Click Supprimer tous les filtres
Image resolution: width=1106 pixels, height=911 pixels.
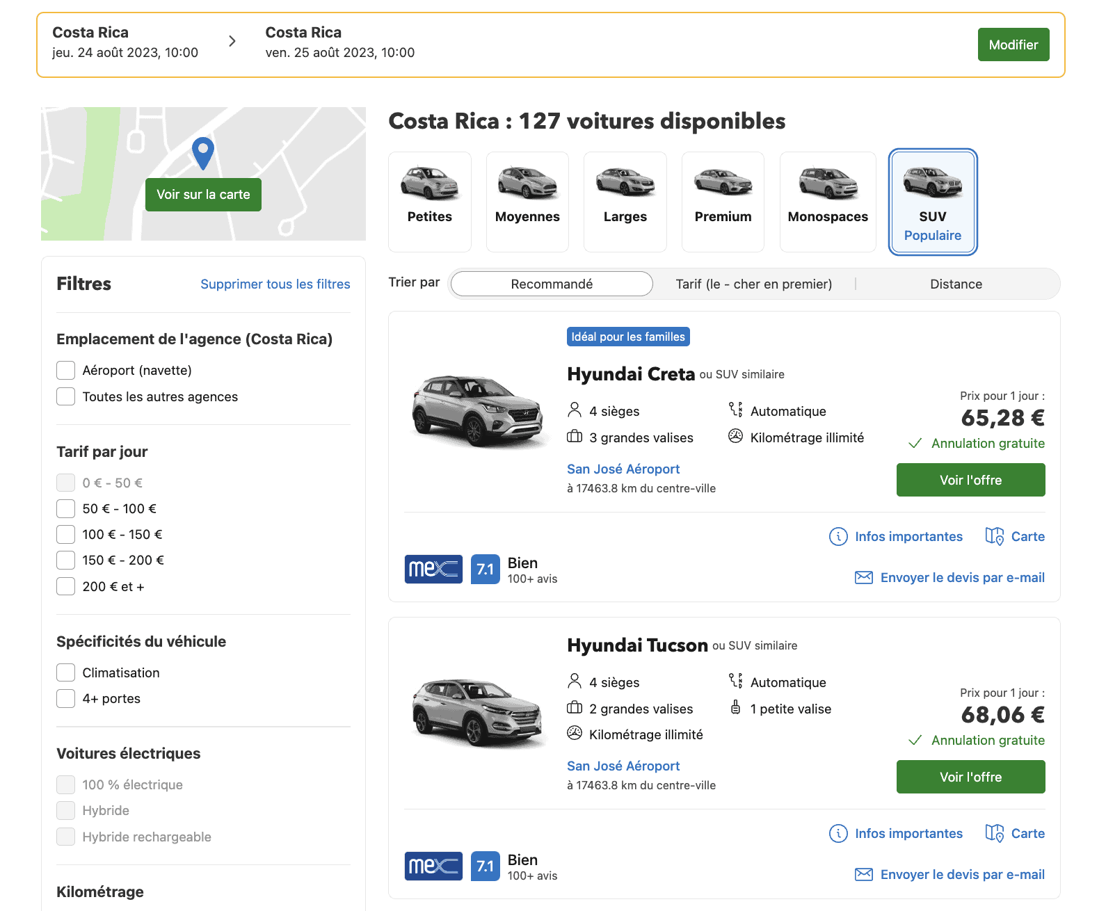pos(275,284)
